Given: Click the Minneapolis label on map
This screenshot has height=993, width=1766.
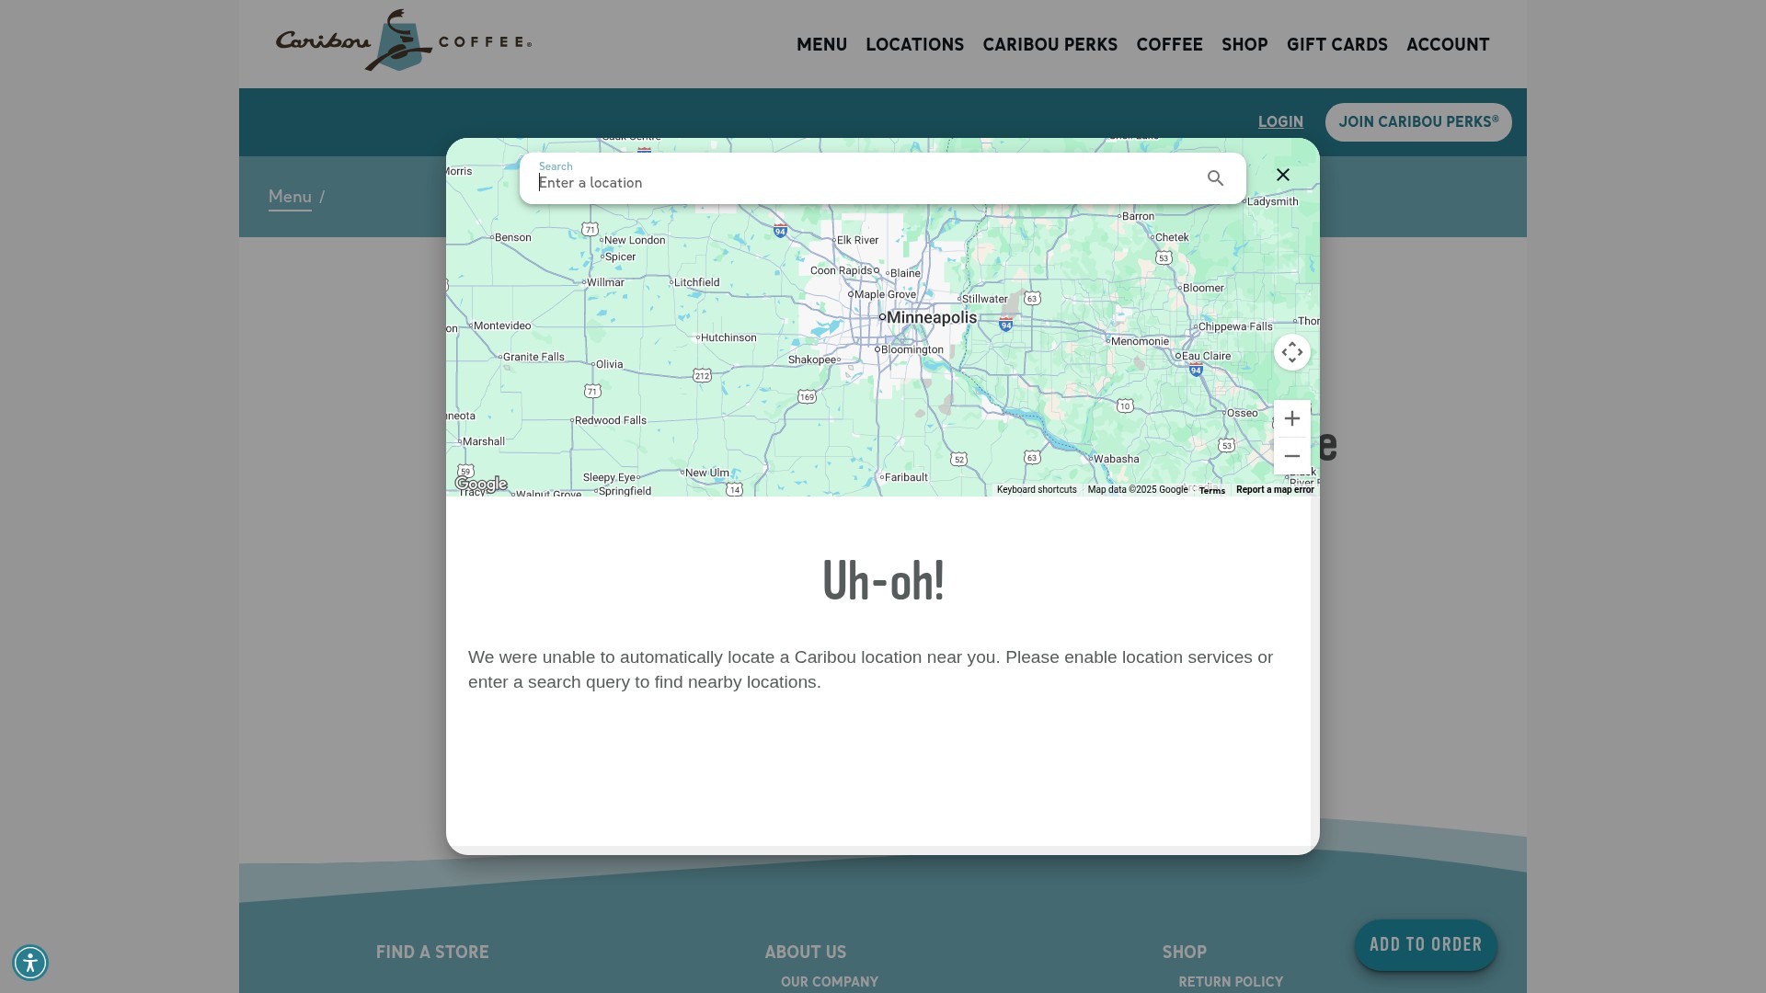Looking at the screenshot, I should [931, 317].
